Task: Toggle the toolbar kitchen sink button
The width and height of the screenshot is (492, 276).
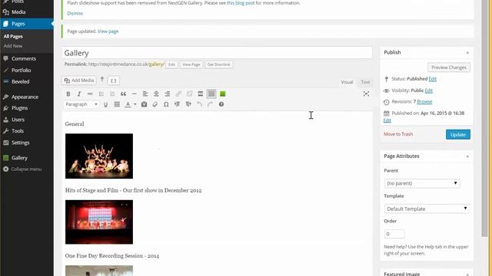Action: (211, 94)
